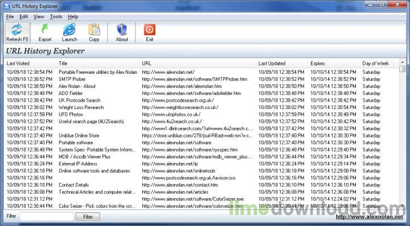
Task: Maximize the URL History Explorer window
Action: click(382, 4)
